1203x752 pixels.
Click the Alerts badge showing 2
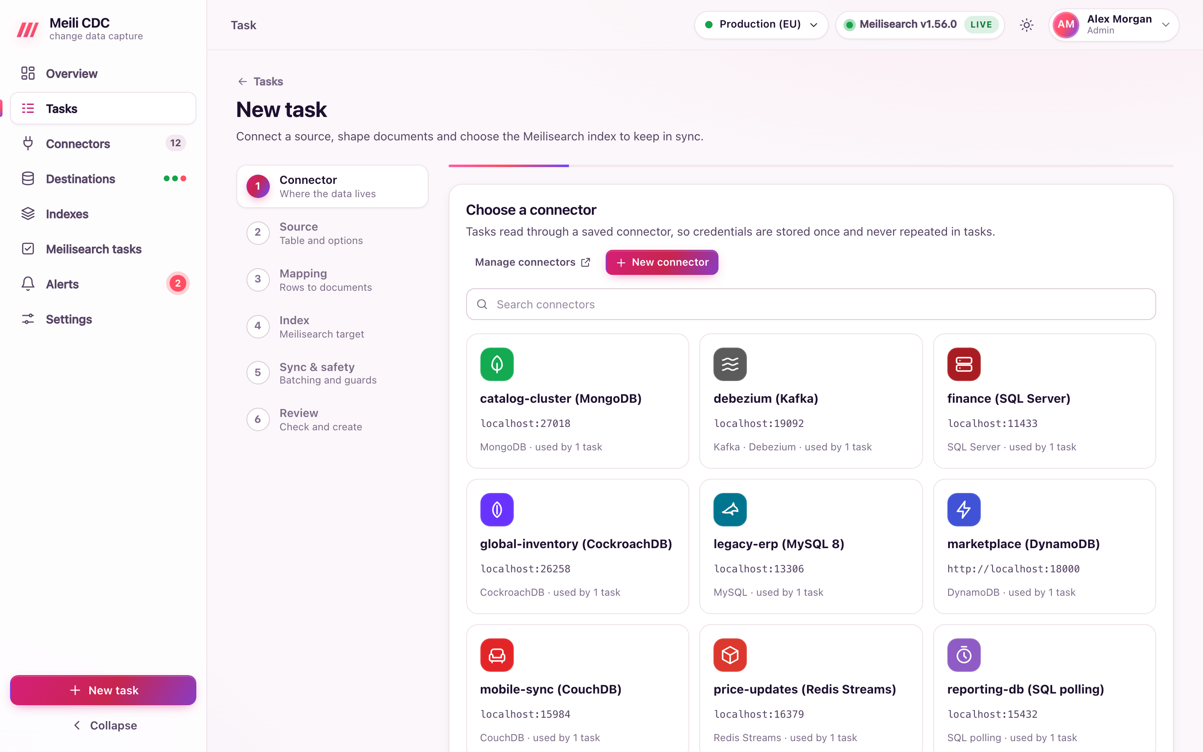pyautogui.click(x=178, y=284)
